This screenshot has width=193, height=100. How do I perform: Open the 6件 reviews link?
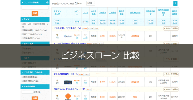coord(85,83)
